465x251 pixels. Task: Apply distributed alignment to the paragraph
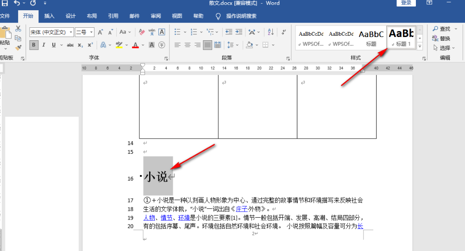click(x=218, y=45)
